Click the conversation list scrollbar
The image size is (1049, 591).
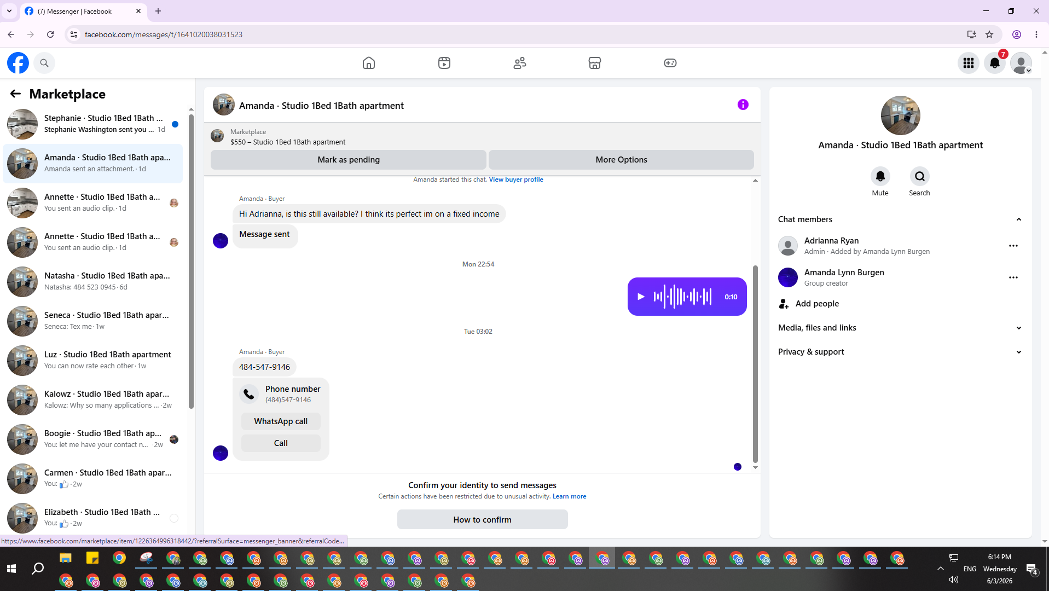[x=191, y=262]
